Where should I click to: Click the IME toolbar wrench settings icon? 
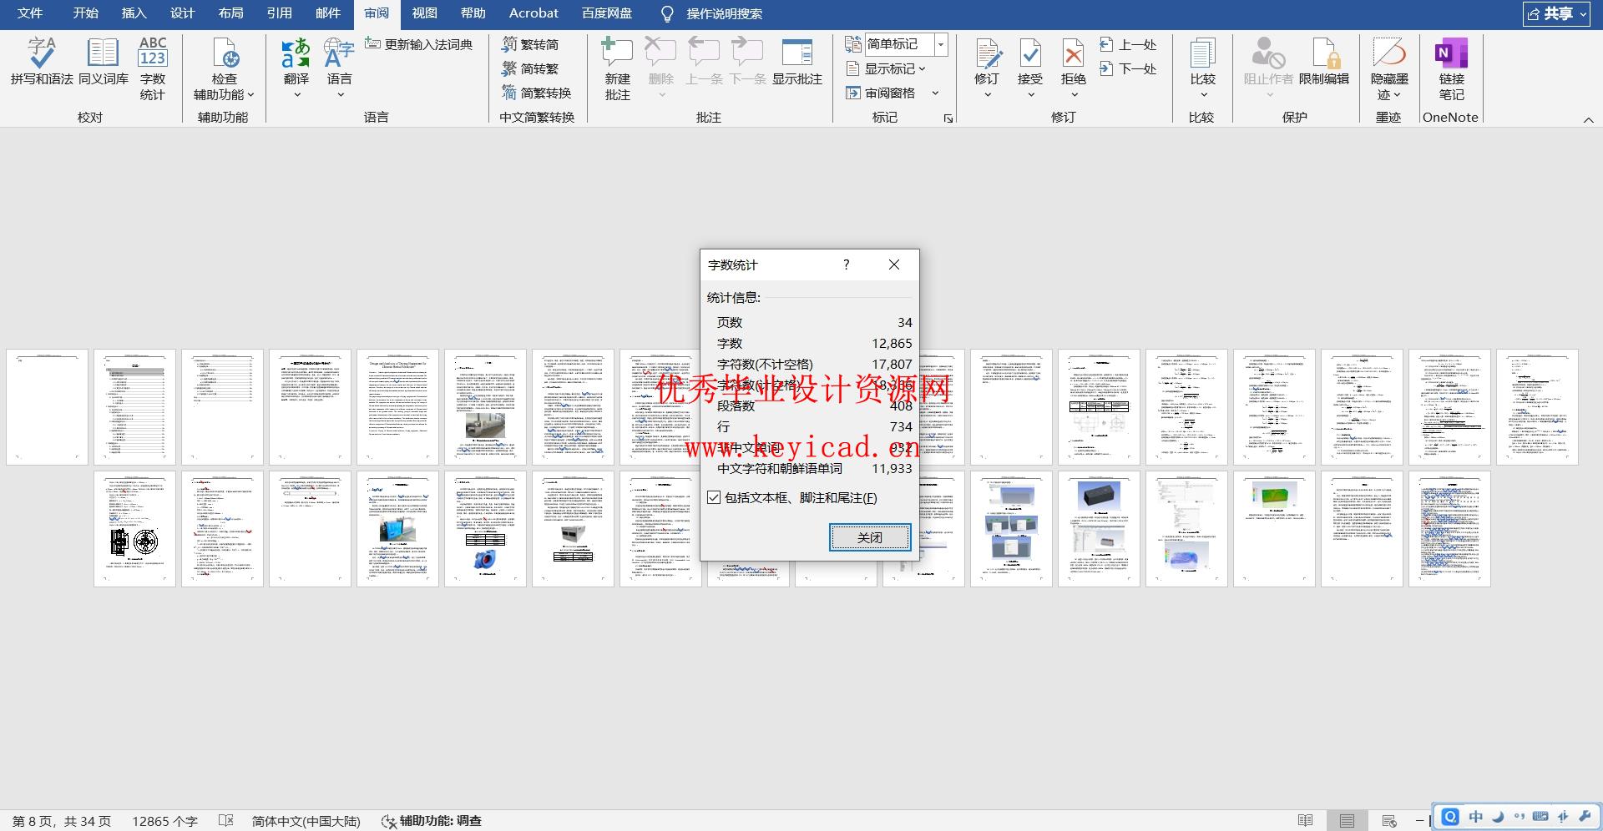(x=1585, y=817)
